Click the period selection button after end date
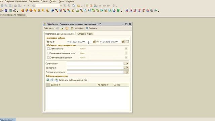 click(127, 42)
